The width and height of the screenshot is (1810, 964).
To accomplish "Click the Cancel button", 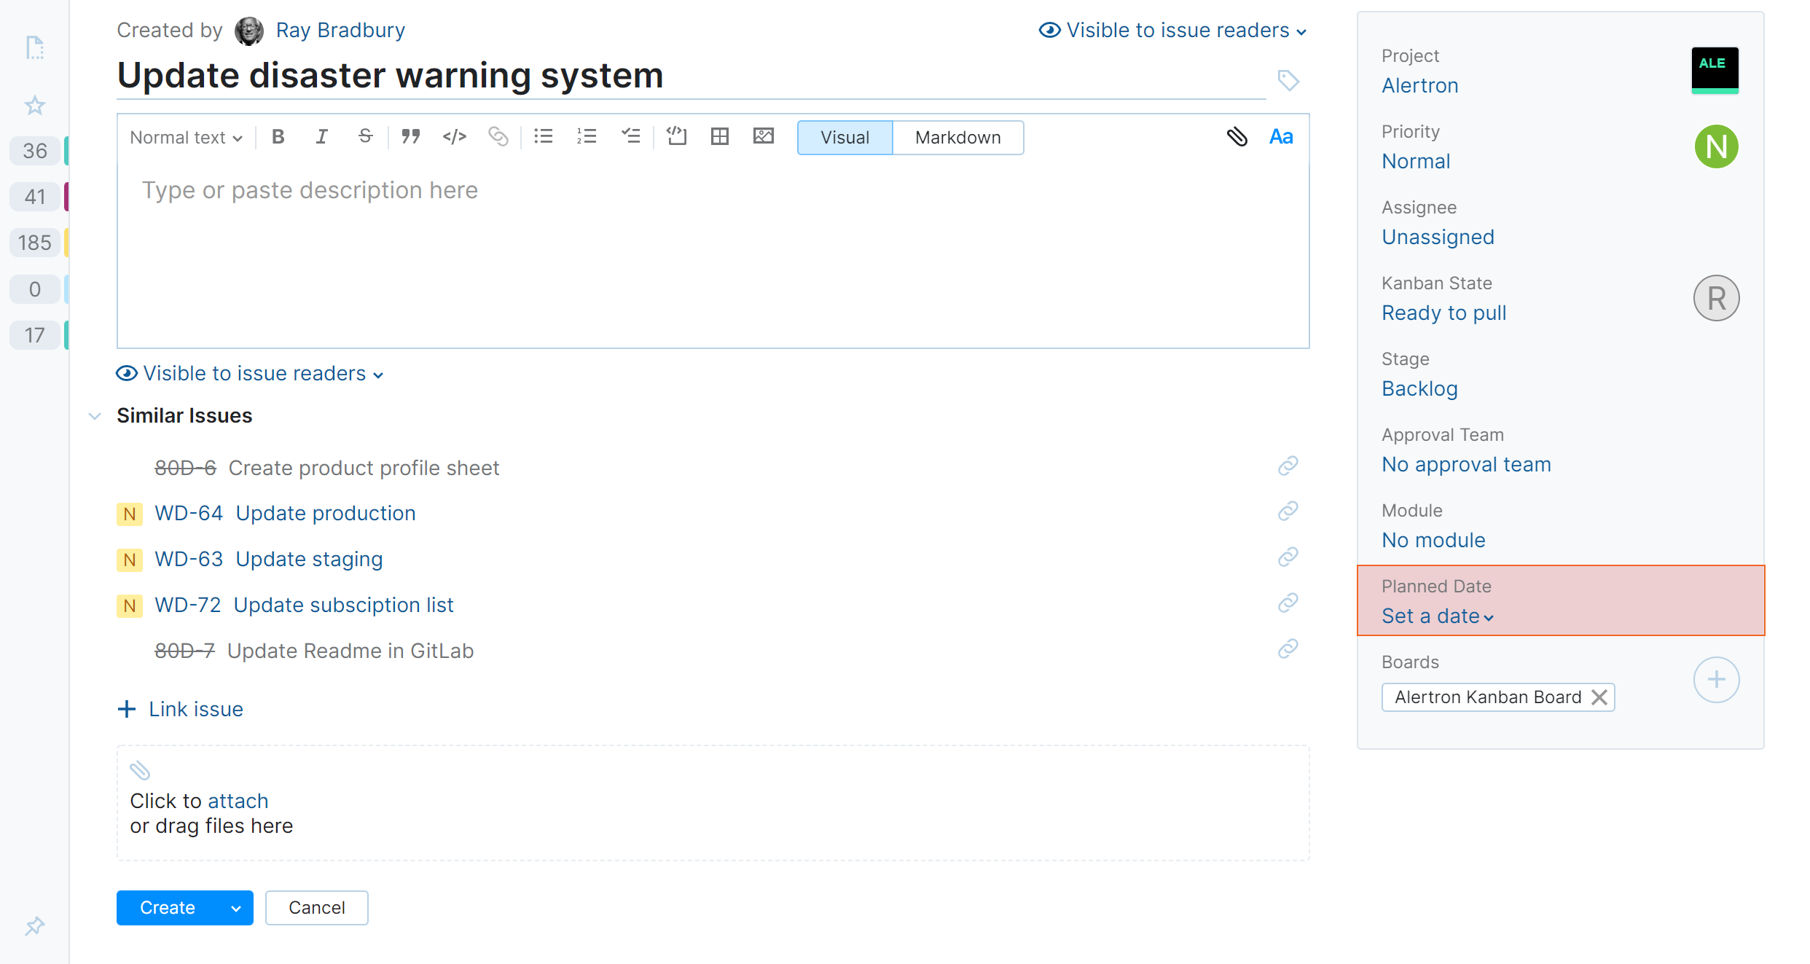I will [316, 908].
